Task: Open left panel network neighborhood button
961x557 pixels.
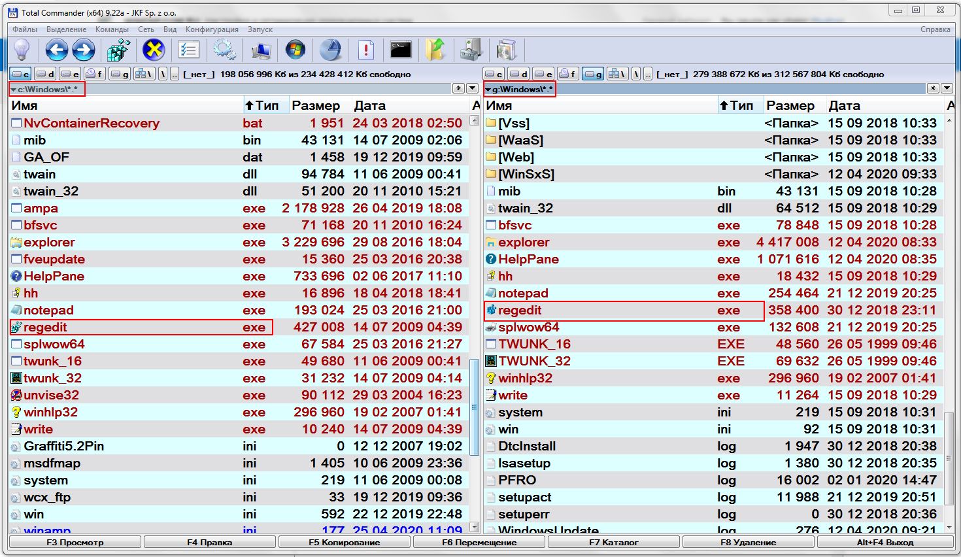Action: pos(144,74)
